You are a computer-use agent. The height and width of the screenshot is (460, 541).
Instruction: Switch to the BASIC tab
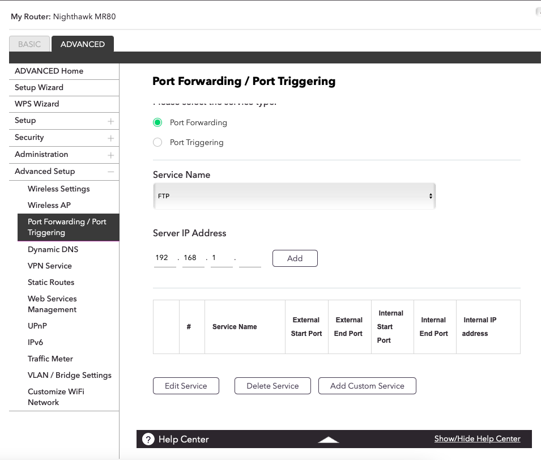tap(29, 44)
